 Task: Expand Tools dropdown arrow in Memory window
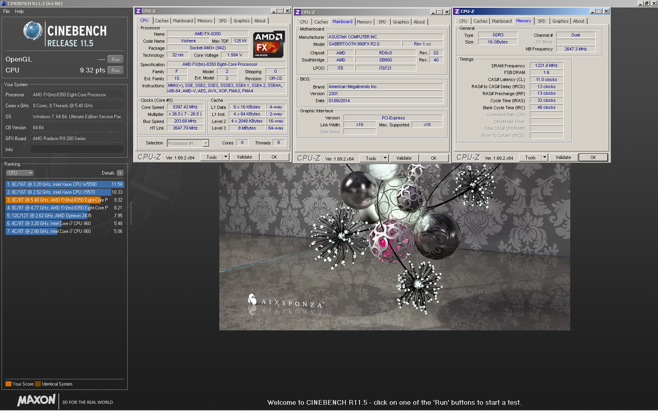[x=544, y=157]
